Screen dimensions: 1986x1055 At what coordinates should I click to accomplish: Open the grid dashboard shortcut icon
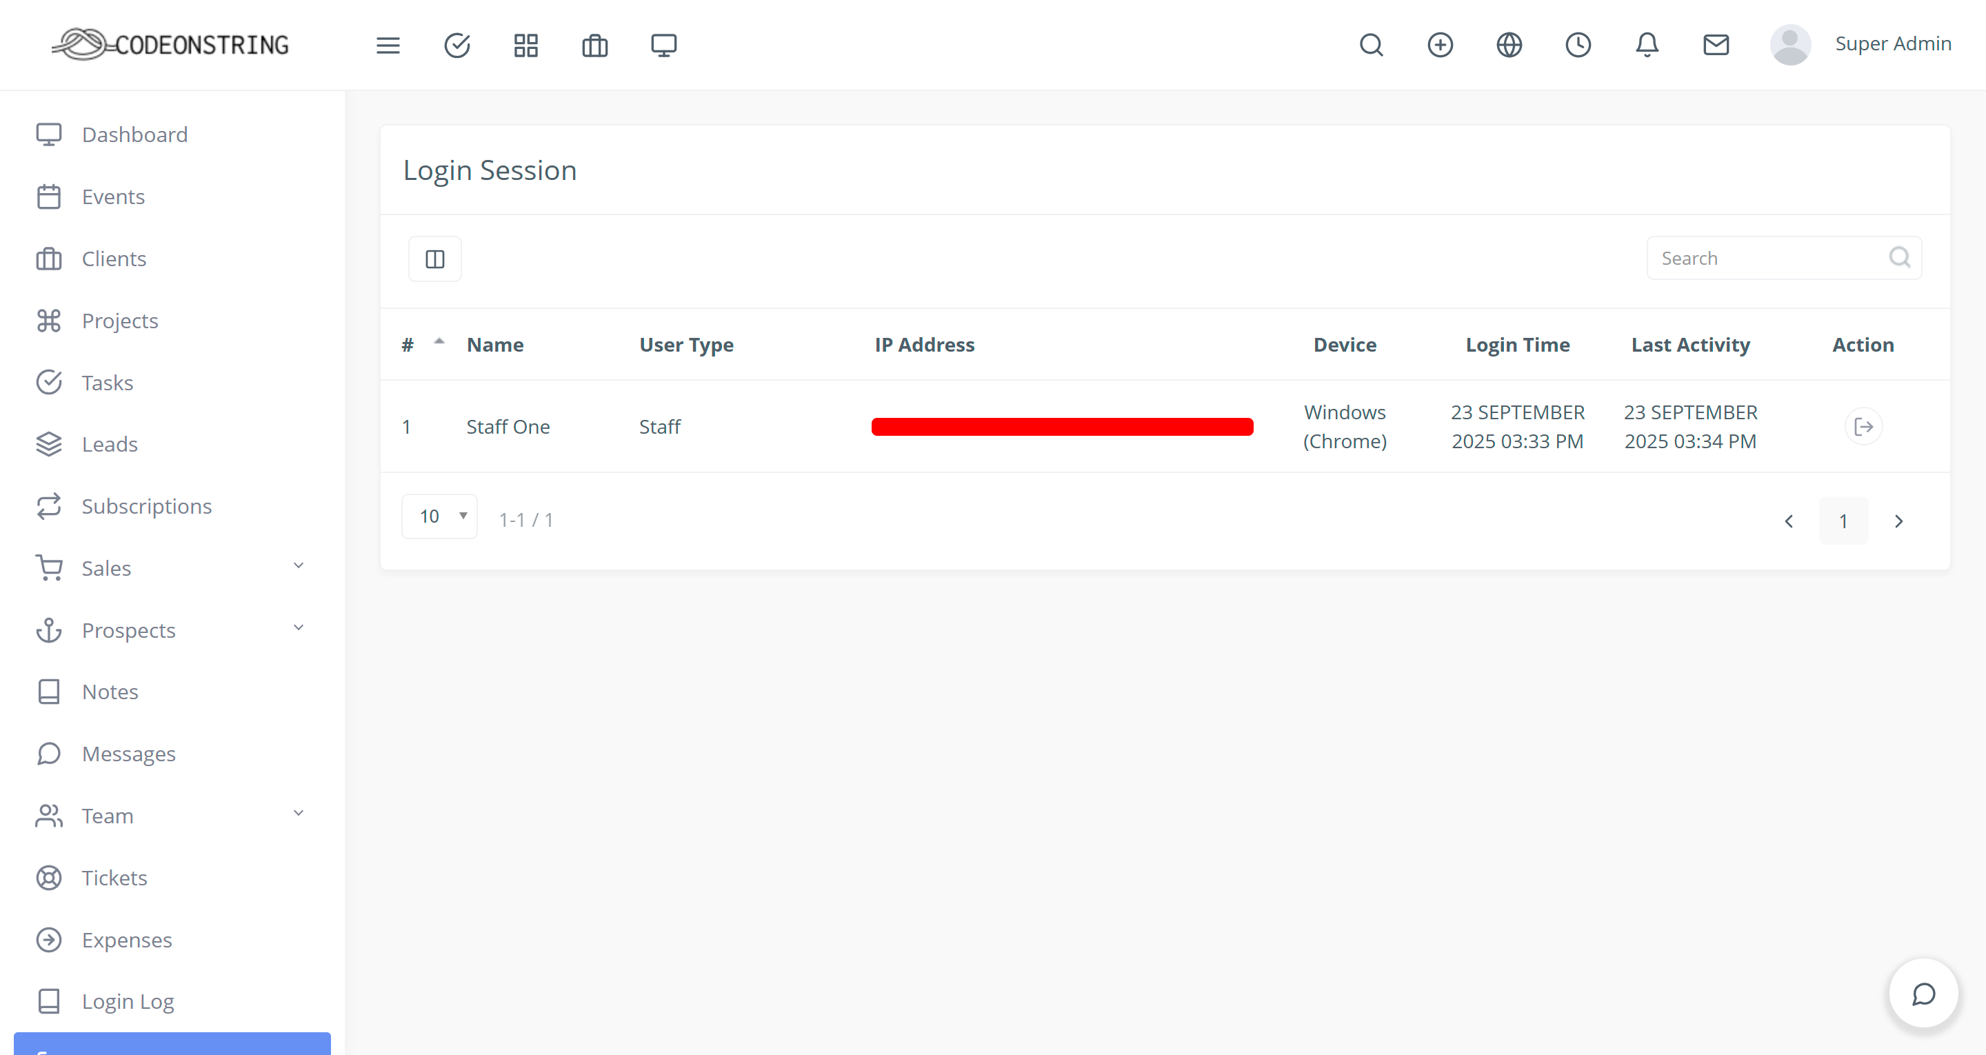525,46
